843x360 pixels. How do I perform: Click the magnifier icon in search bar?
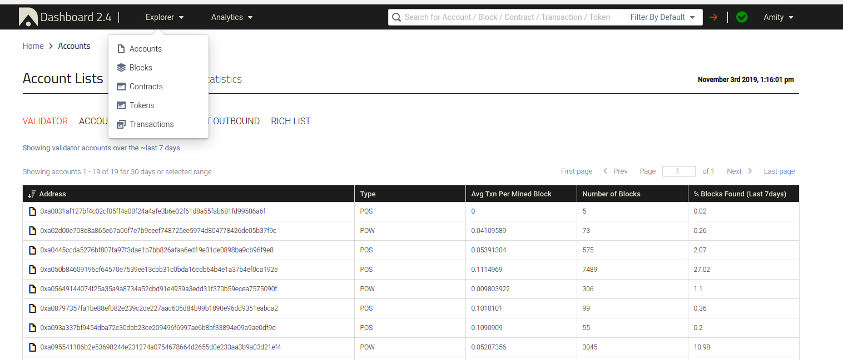click(x=396, y=17)
